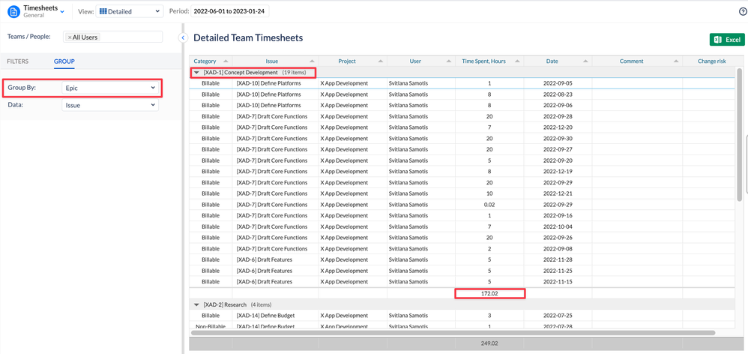Click the Teams / People input field
748x354 pixels.
point(112,37)
